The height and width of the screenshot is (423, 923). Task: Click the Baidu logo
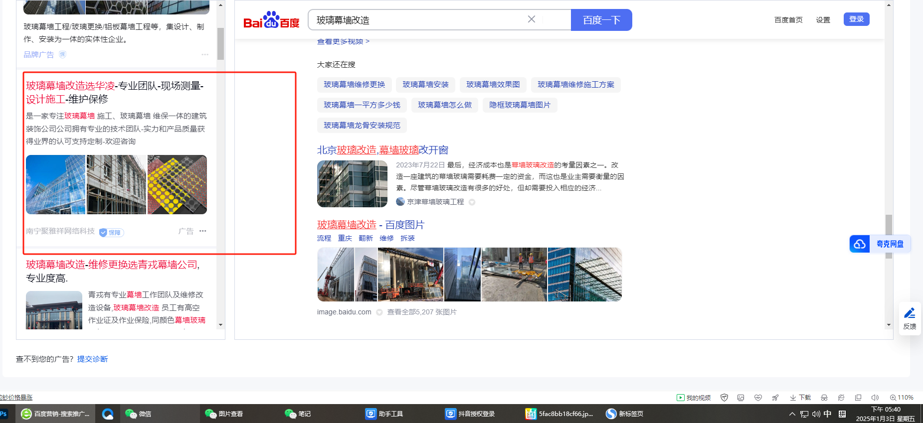(x=271, y=20)
